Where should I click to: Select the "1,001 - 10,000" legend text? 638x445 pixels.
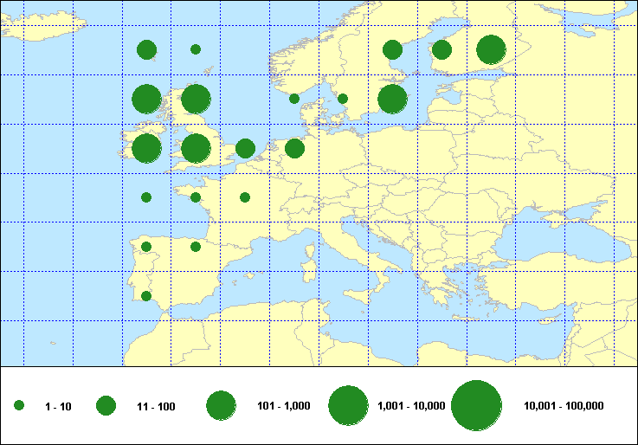coord(412,405)
